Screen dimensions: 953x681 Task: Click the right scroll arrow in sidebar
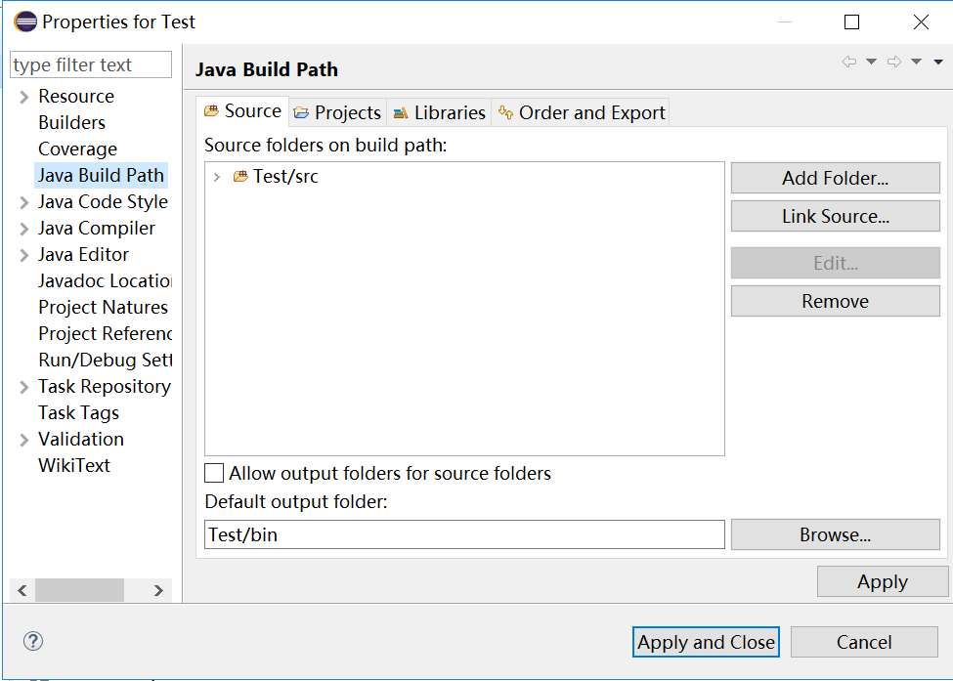pyautogui.click(x=158, y=590)
